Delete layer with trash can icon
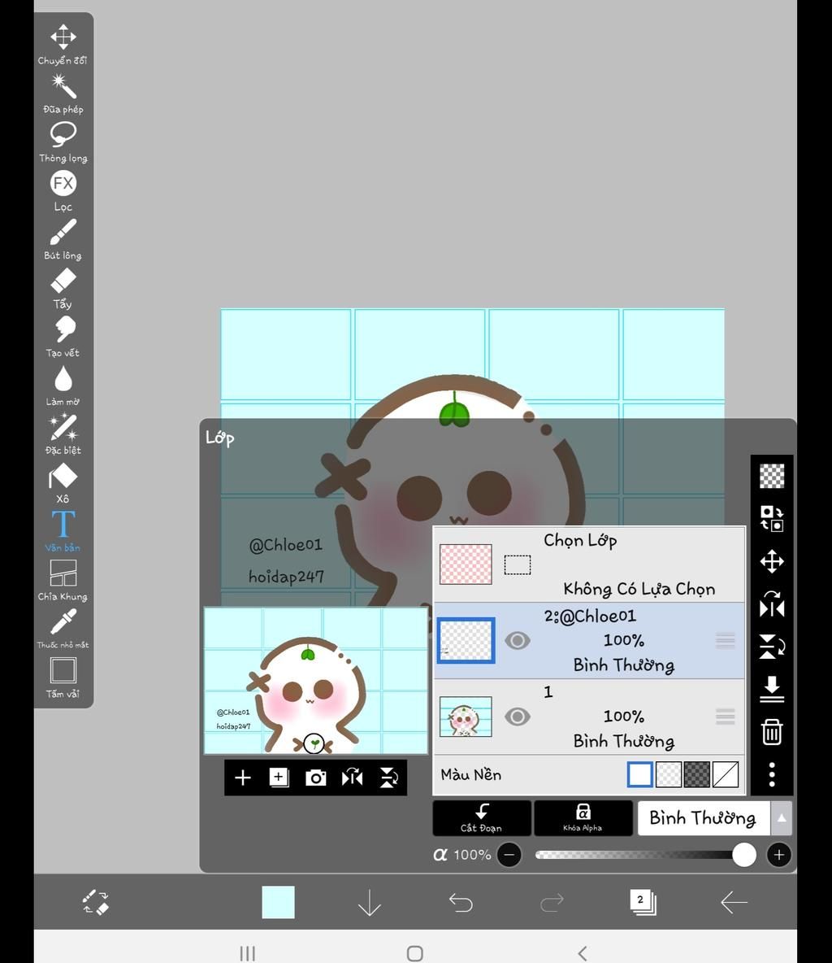 [x=772, y=732]
